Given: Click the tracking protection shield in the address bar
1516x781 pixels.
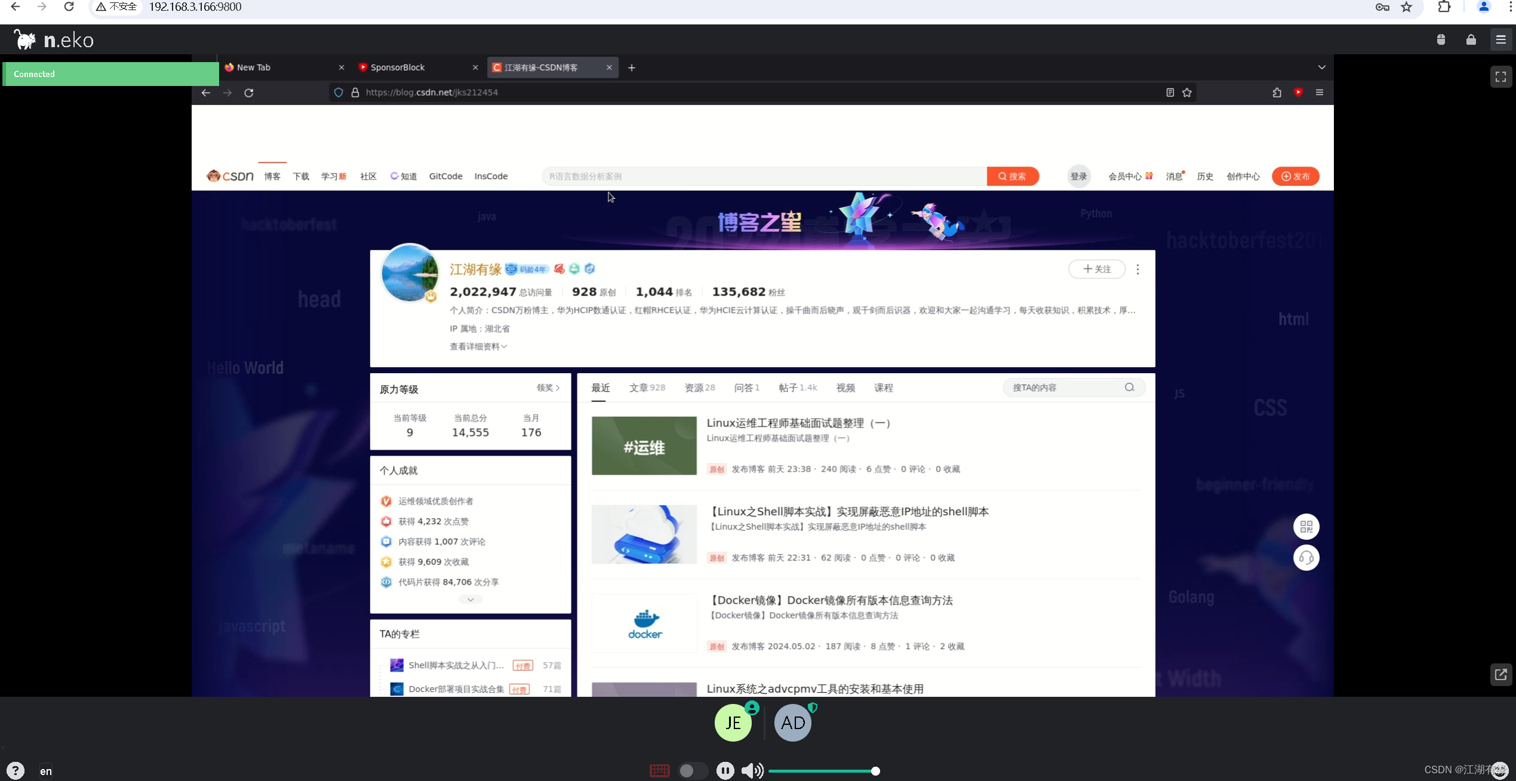Looking at the screenshot, I should (339, 93).
